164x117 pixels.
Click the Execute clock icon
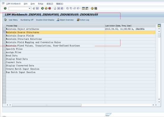[x=5, y=20]
